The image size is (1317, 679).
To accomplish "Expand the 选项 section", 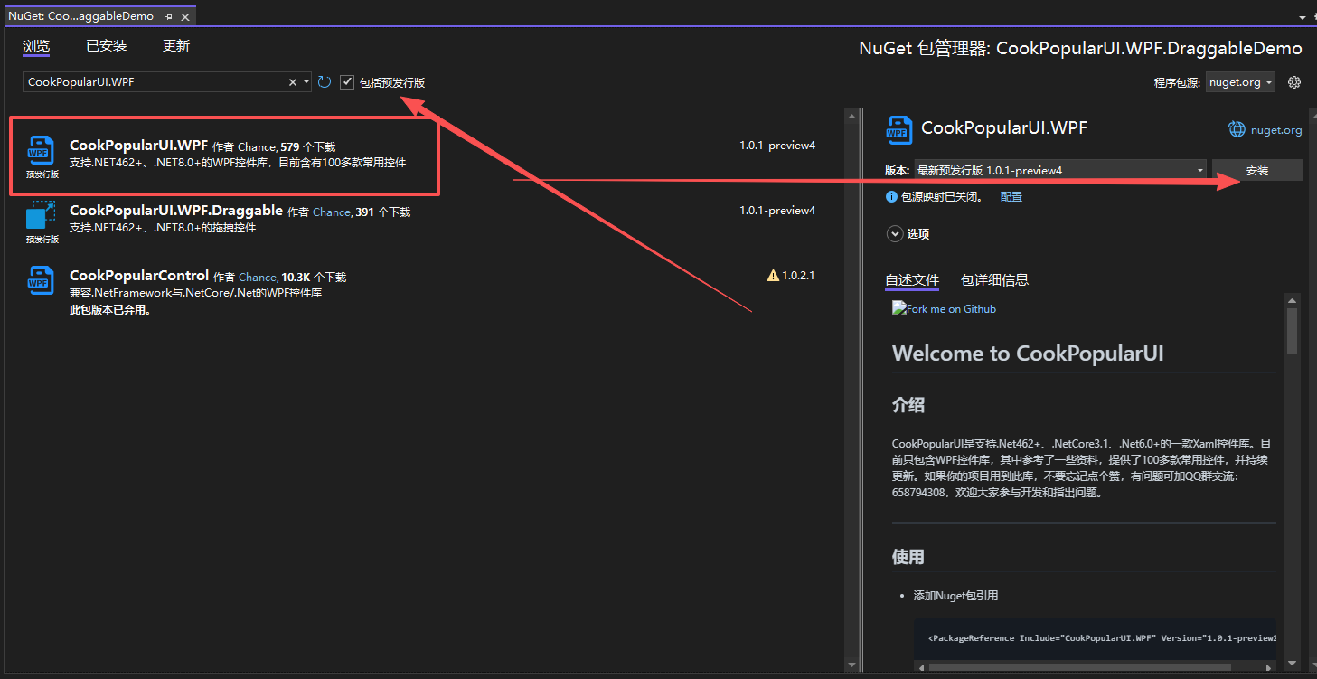I will (x=895, y=233).
